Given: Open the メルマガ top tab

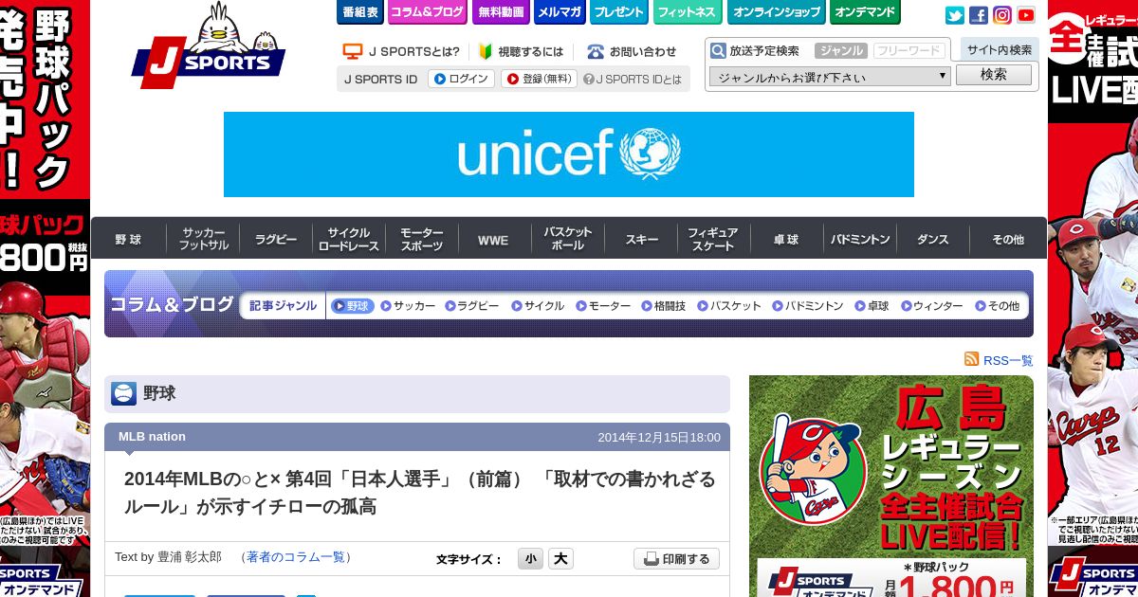Looking at the screenshot, I should 560,12.
